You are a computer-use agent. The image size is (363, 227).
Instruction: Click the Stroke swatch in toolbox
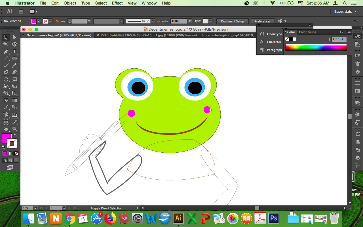coord(12,144)
